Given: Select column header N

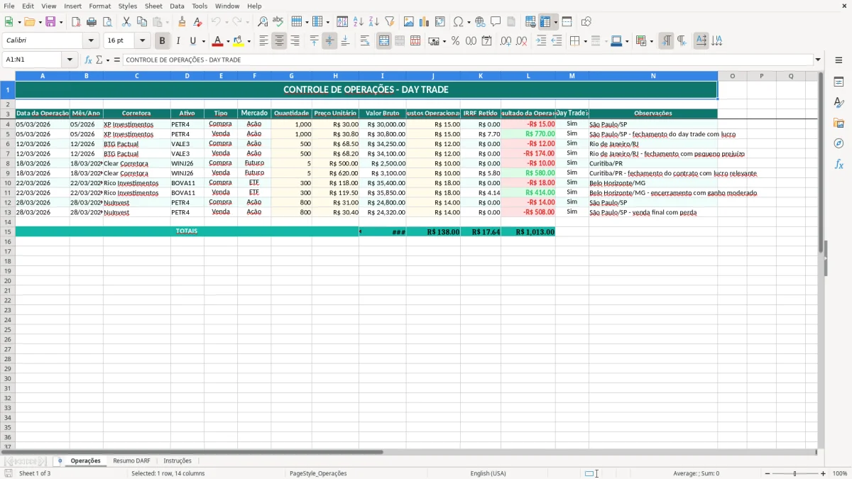Looking at the screenshot, I should click(x=653, y=76).
